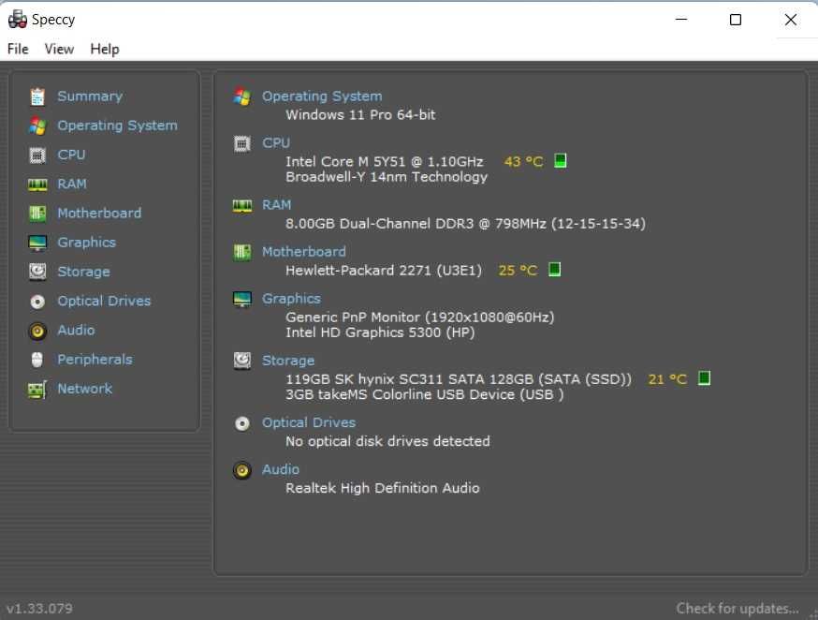
Task: Select Motherboard in the sidebar
Action: [99, 214]
